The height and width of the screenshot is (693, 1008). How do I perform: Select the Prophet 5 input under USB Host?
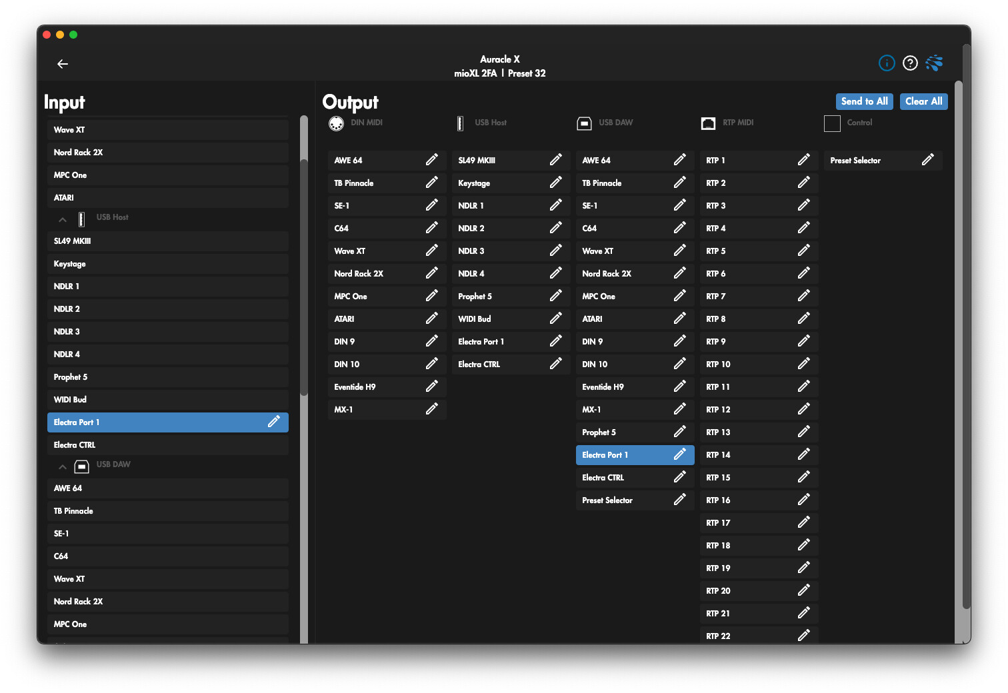168,377
